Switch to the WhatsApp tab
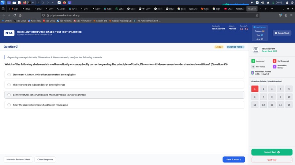Screen dimensions: 295x165 (x=119, y=9)
